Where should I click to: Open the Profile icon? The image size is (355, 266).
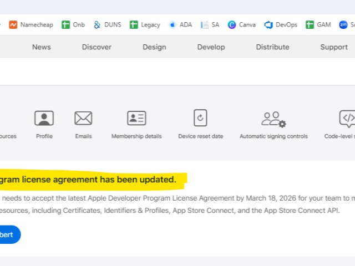[44, 119]
